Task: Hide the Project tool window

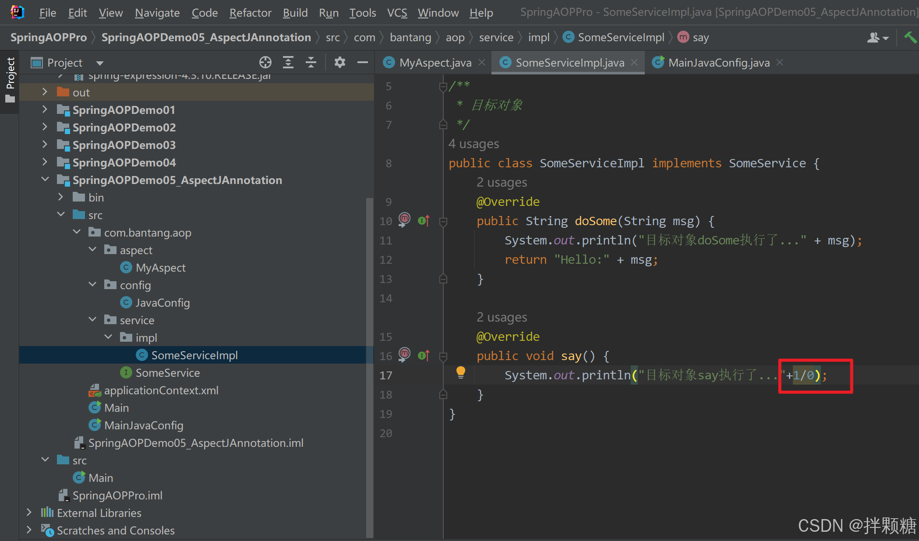Action: (362, 63)
